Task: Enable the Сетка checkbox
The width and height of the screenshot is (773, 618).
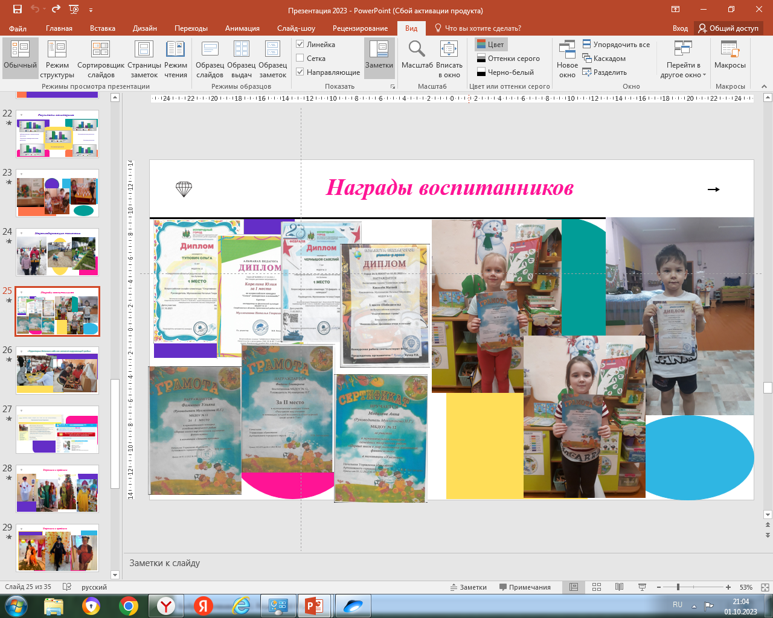Action: point(300,59)
